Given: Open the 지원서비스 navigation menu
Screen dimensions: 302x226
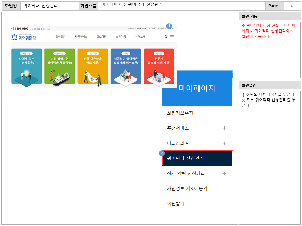Looking at the screenshot, I should 81,36.
